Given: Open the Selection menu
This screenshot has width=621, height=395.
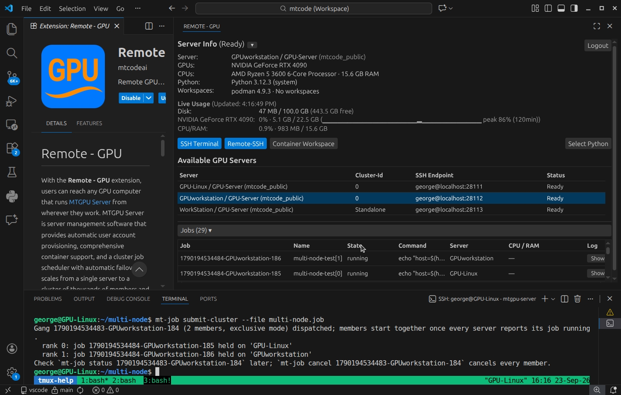Looking at the screenshot, I should coord(72,8).
